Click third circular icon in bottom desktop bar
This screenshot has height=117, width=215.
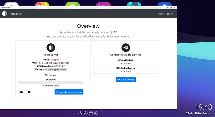(91, 113)
